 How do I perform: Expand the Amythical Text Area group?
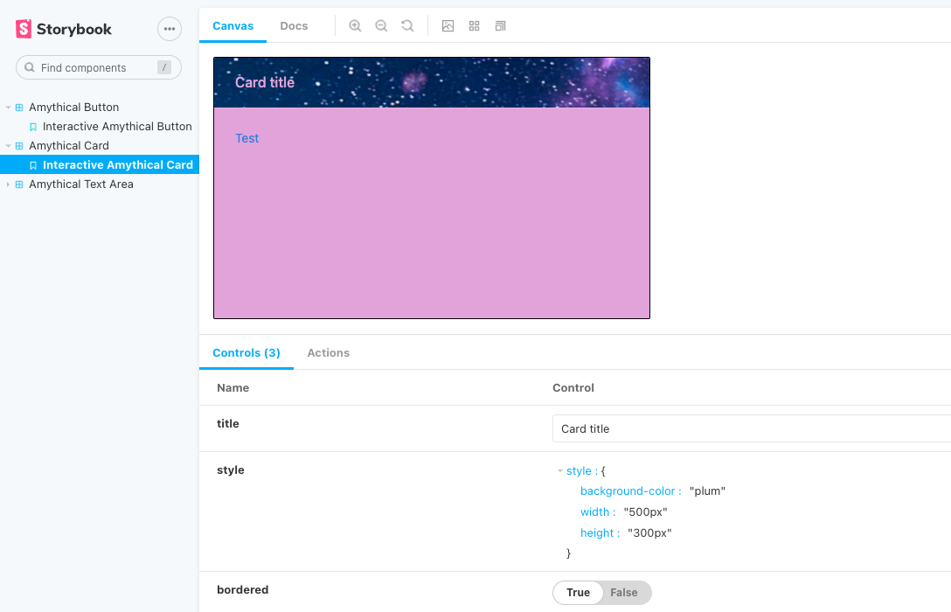tap(9, 184)
